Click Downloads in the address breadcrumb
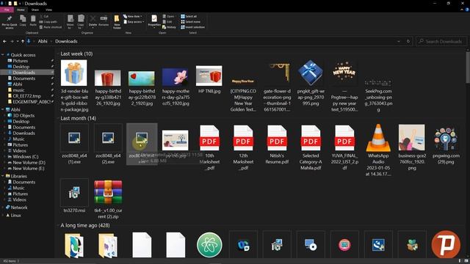Screen dimensions: 470x264 coord(66,41)
